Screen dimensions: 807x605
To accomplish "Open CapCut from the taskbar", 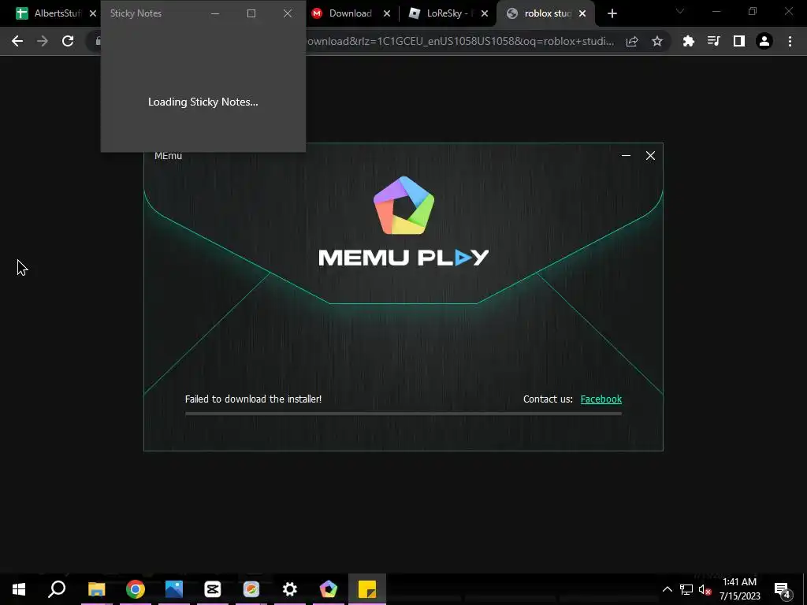I will (x=213, y=589).
